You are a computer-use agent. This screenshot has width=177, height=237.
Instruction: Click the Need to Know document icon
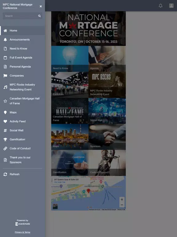coord(5,49)
